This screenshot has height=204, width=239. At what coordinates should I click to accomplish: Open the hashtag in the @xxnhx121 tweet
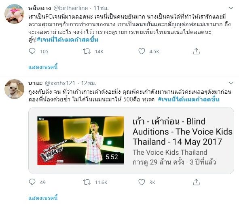(189, 99)
